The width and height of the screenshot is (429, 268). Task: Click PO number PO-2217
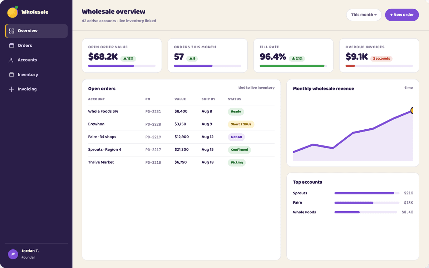click(153, 150)
